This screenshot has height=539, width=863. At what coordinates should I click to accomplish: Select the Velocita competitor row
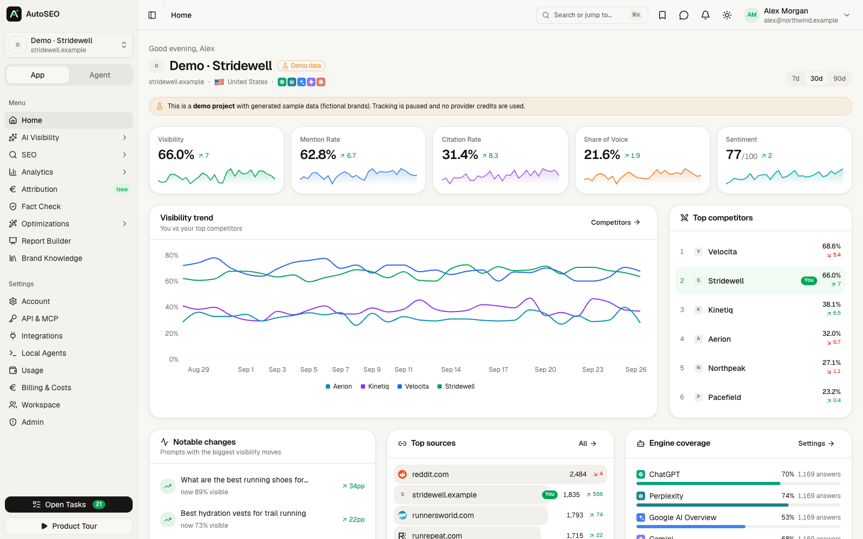click(760, 252)
